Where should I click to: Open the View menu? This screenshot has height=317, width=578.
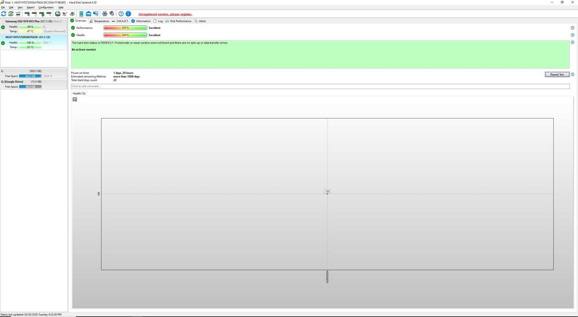point(20,8)
